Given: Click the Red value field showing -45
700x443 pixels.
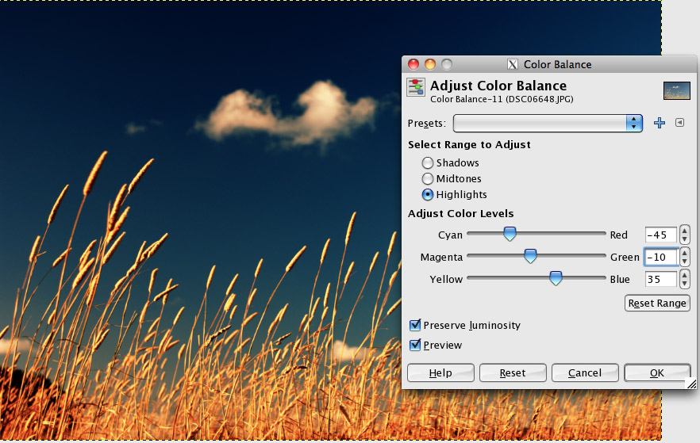Looking at the screenshot, I should coord(660,235).
